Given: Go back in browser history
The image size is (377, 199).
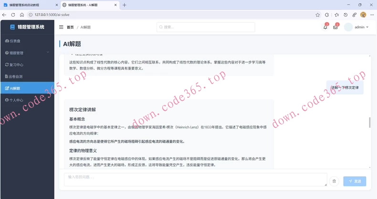Looking at the screenshot, I should (x=4, y=15).
